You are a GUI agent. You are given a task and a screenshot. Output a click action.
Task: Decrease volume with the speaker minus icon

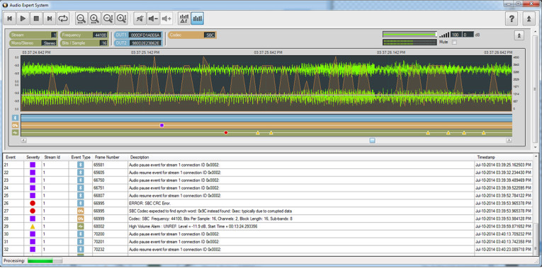pos(153,18)
